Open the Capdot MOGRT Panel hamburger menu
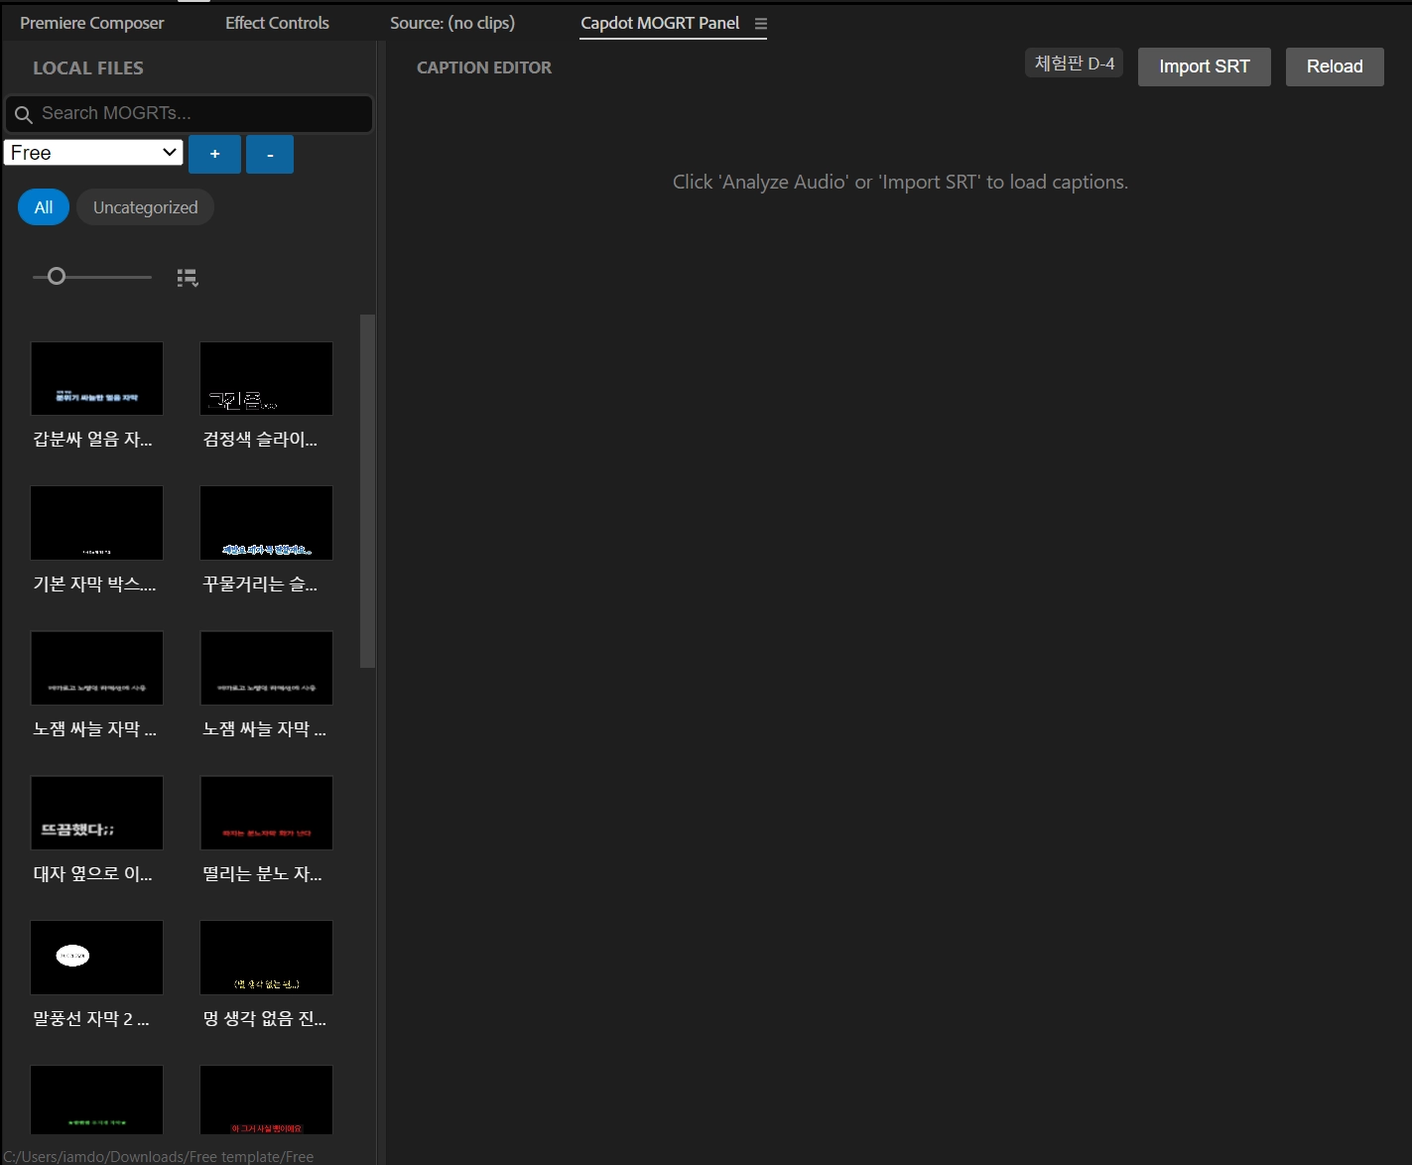This screenshot has height=1165, width=1412. click(x=761, y=24)
